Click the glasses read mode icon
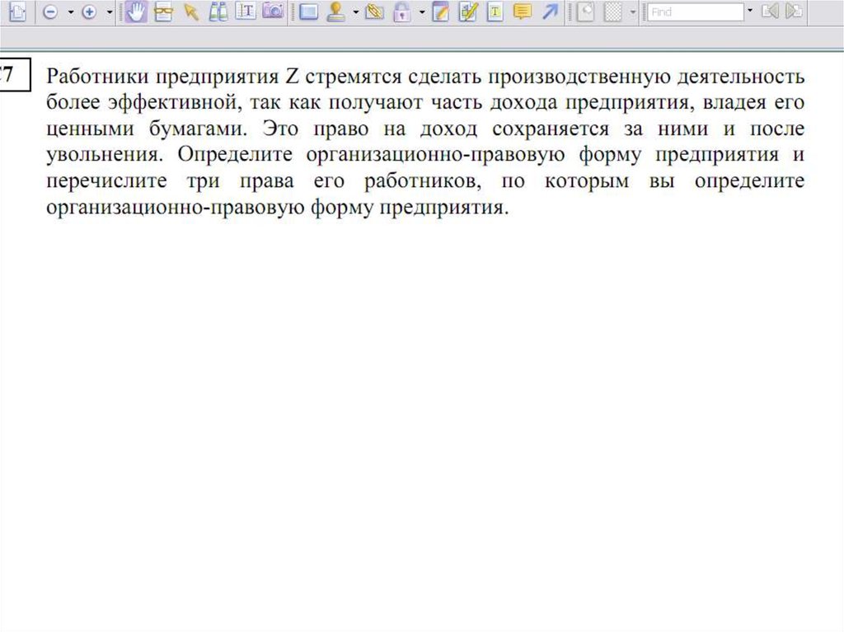 [163, 12]
